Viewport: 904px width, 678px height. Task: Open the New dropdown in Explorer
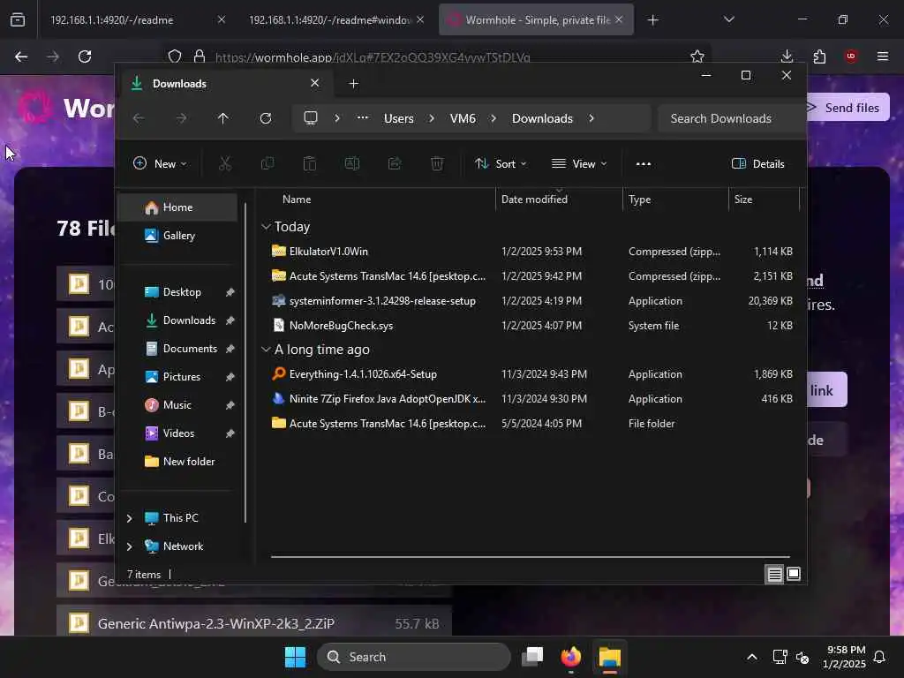[x=160, y=163]
